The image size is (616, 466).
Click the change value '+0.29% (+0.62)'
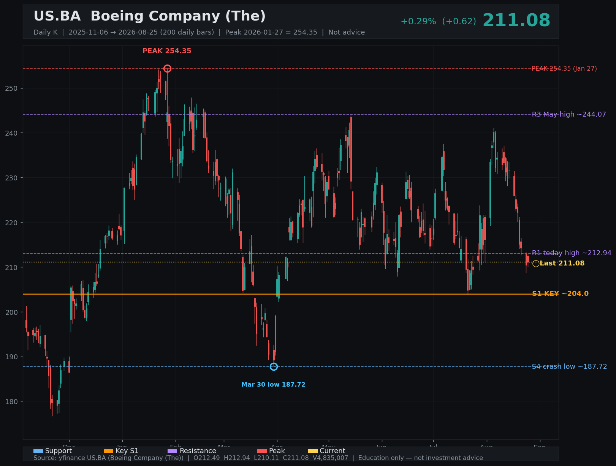438,22
